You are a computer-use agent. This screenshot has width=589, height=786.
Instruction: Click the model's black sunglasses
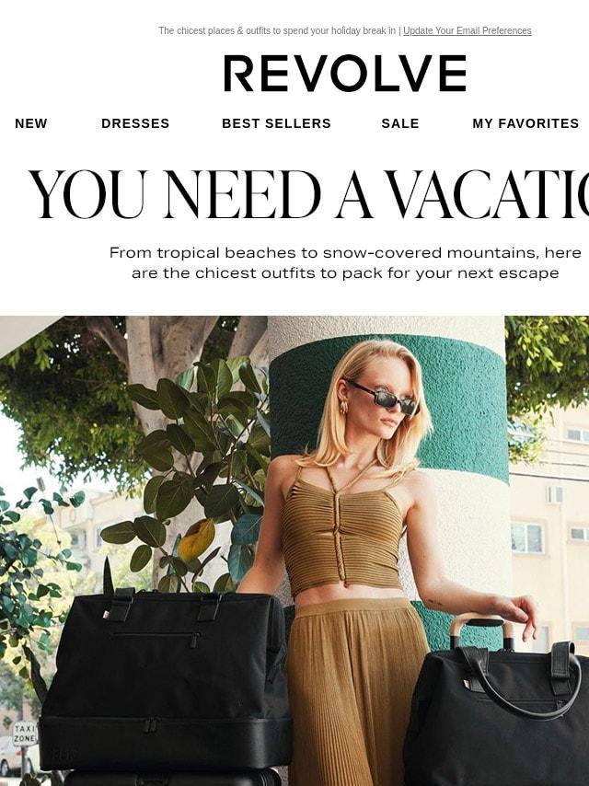(384, 398)
